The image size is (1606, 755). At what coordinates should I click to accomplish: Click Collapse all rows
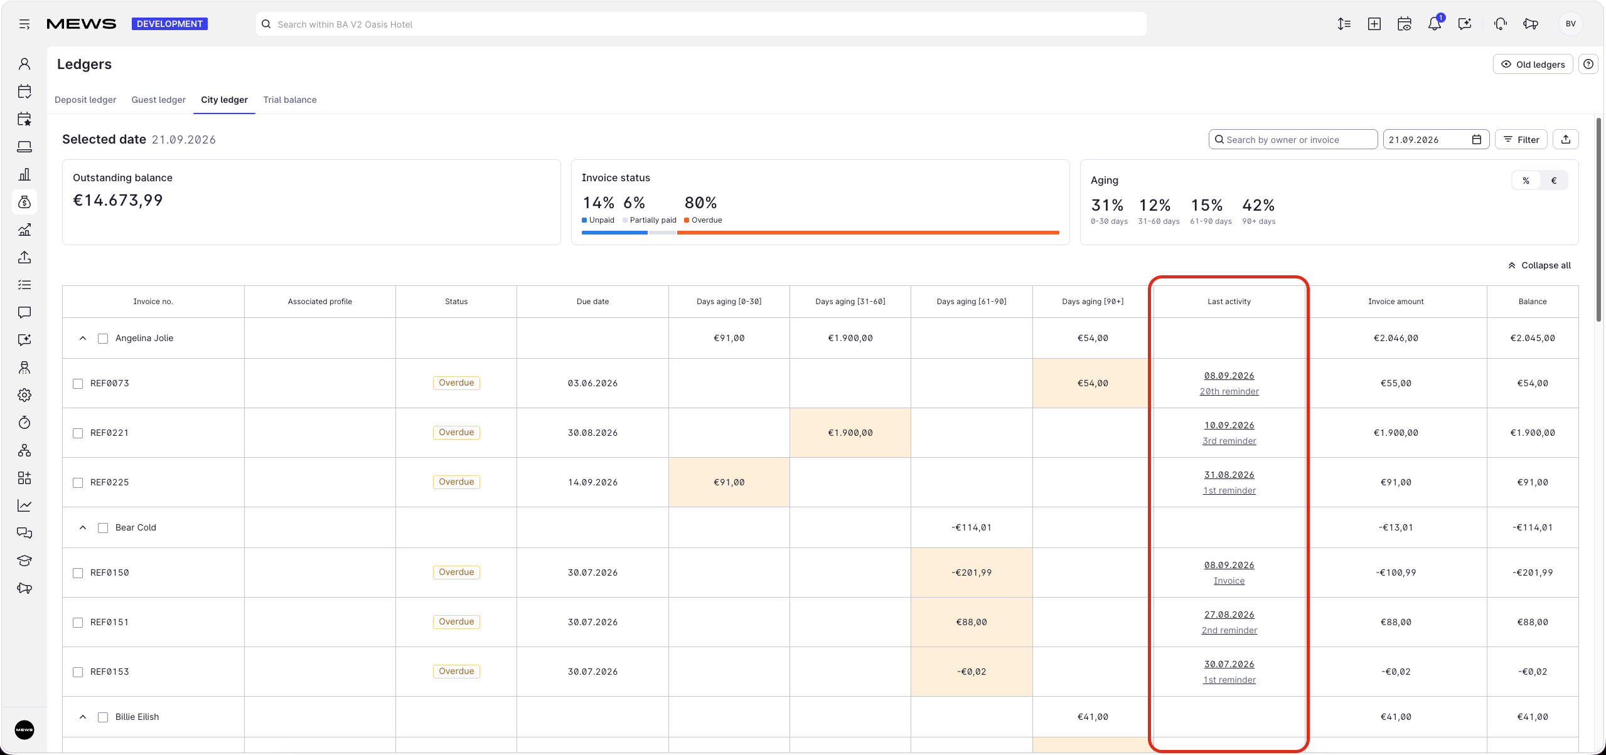[1539, 265]
